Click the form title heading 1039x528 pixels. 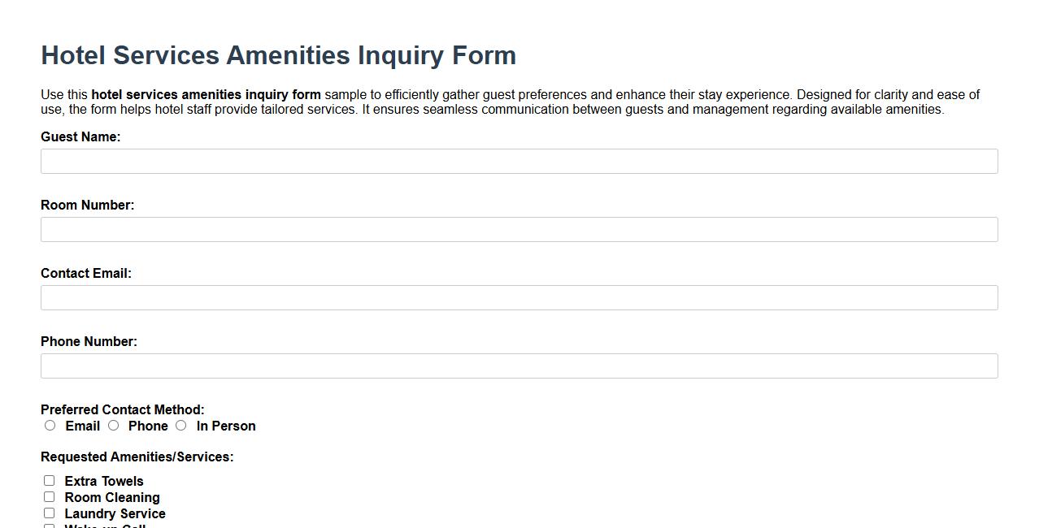tap(278, 55)
